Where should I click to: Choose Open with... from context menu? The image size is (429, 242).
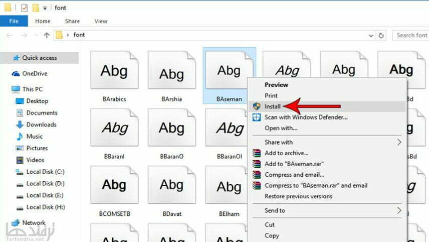click(x=327, y=128)
